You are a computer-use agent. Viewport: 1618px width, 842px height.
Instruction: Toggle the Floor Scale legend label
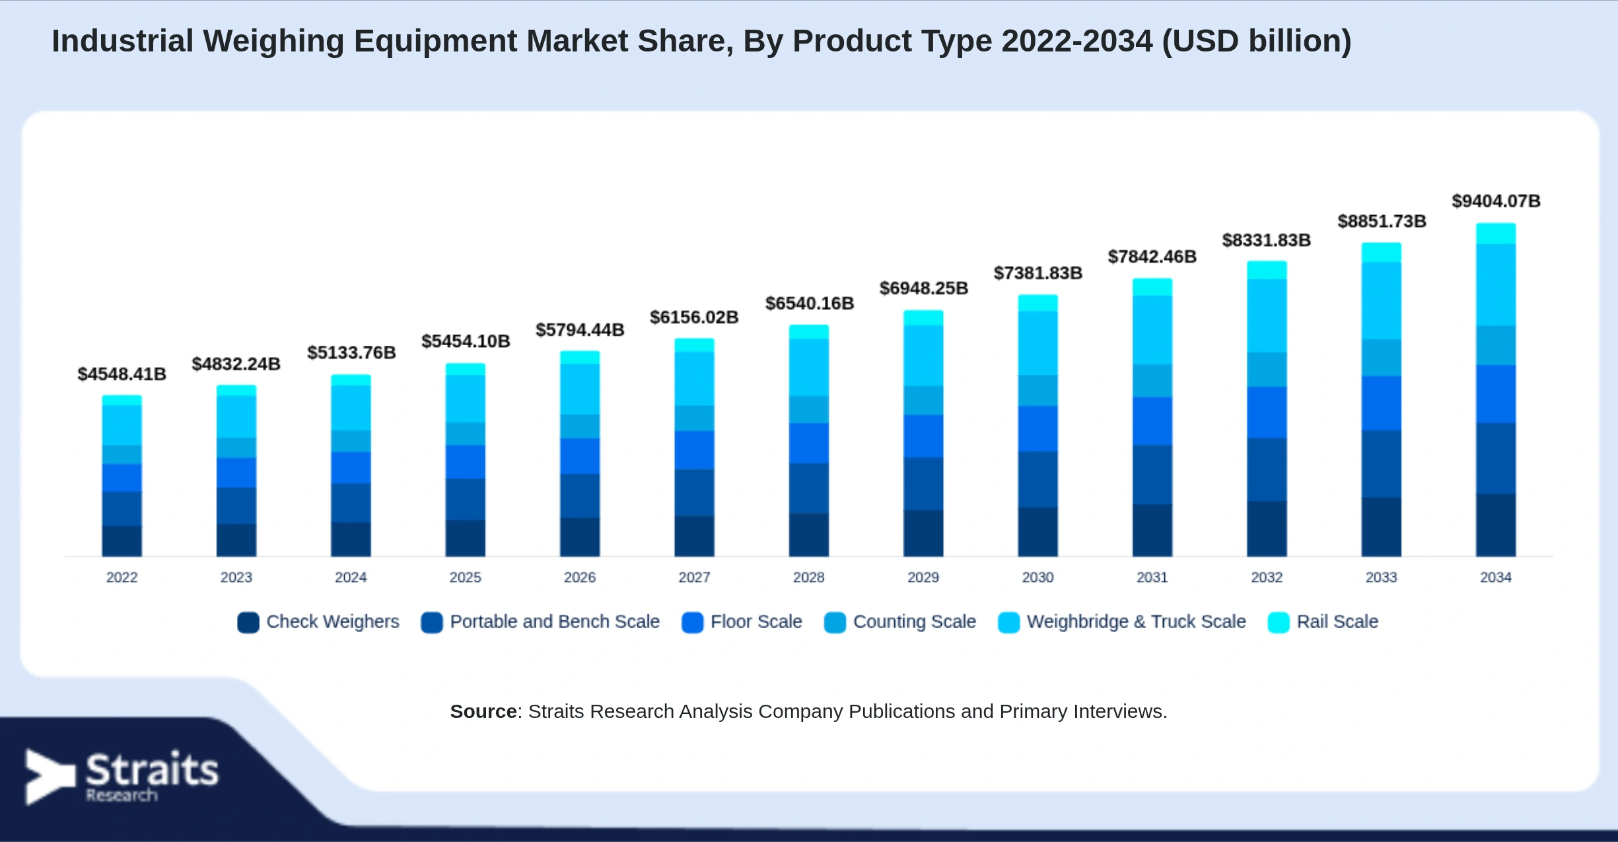[756, 622]
